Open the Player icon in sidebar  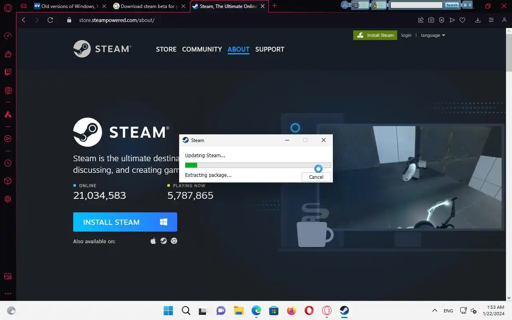coord(8,139)
